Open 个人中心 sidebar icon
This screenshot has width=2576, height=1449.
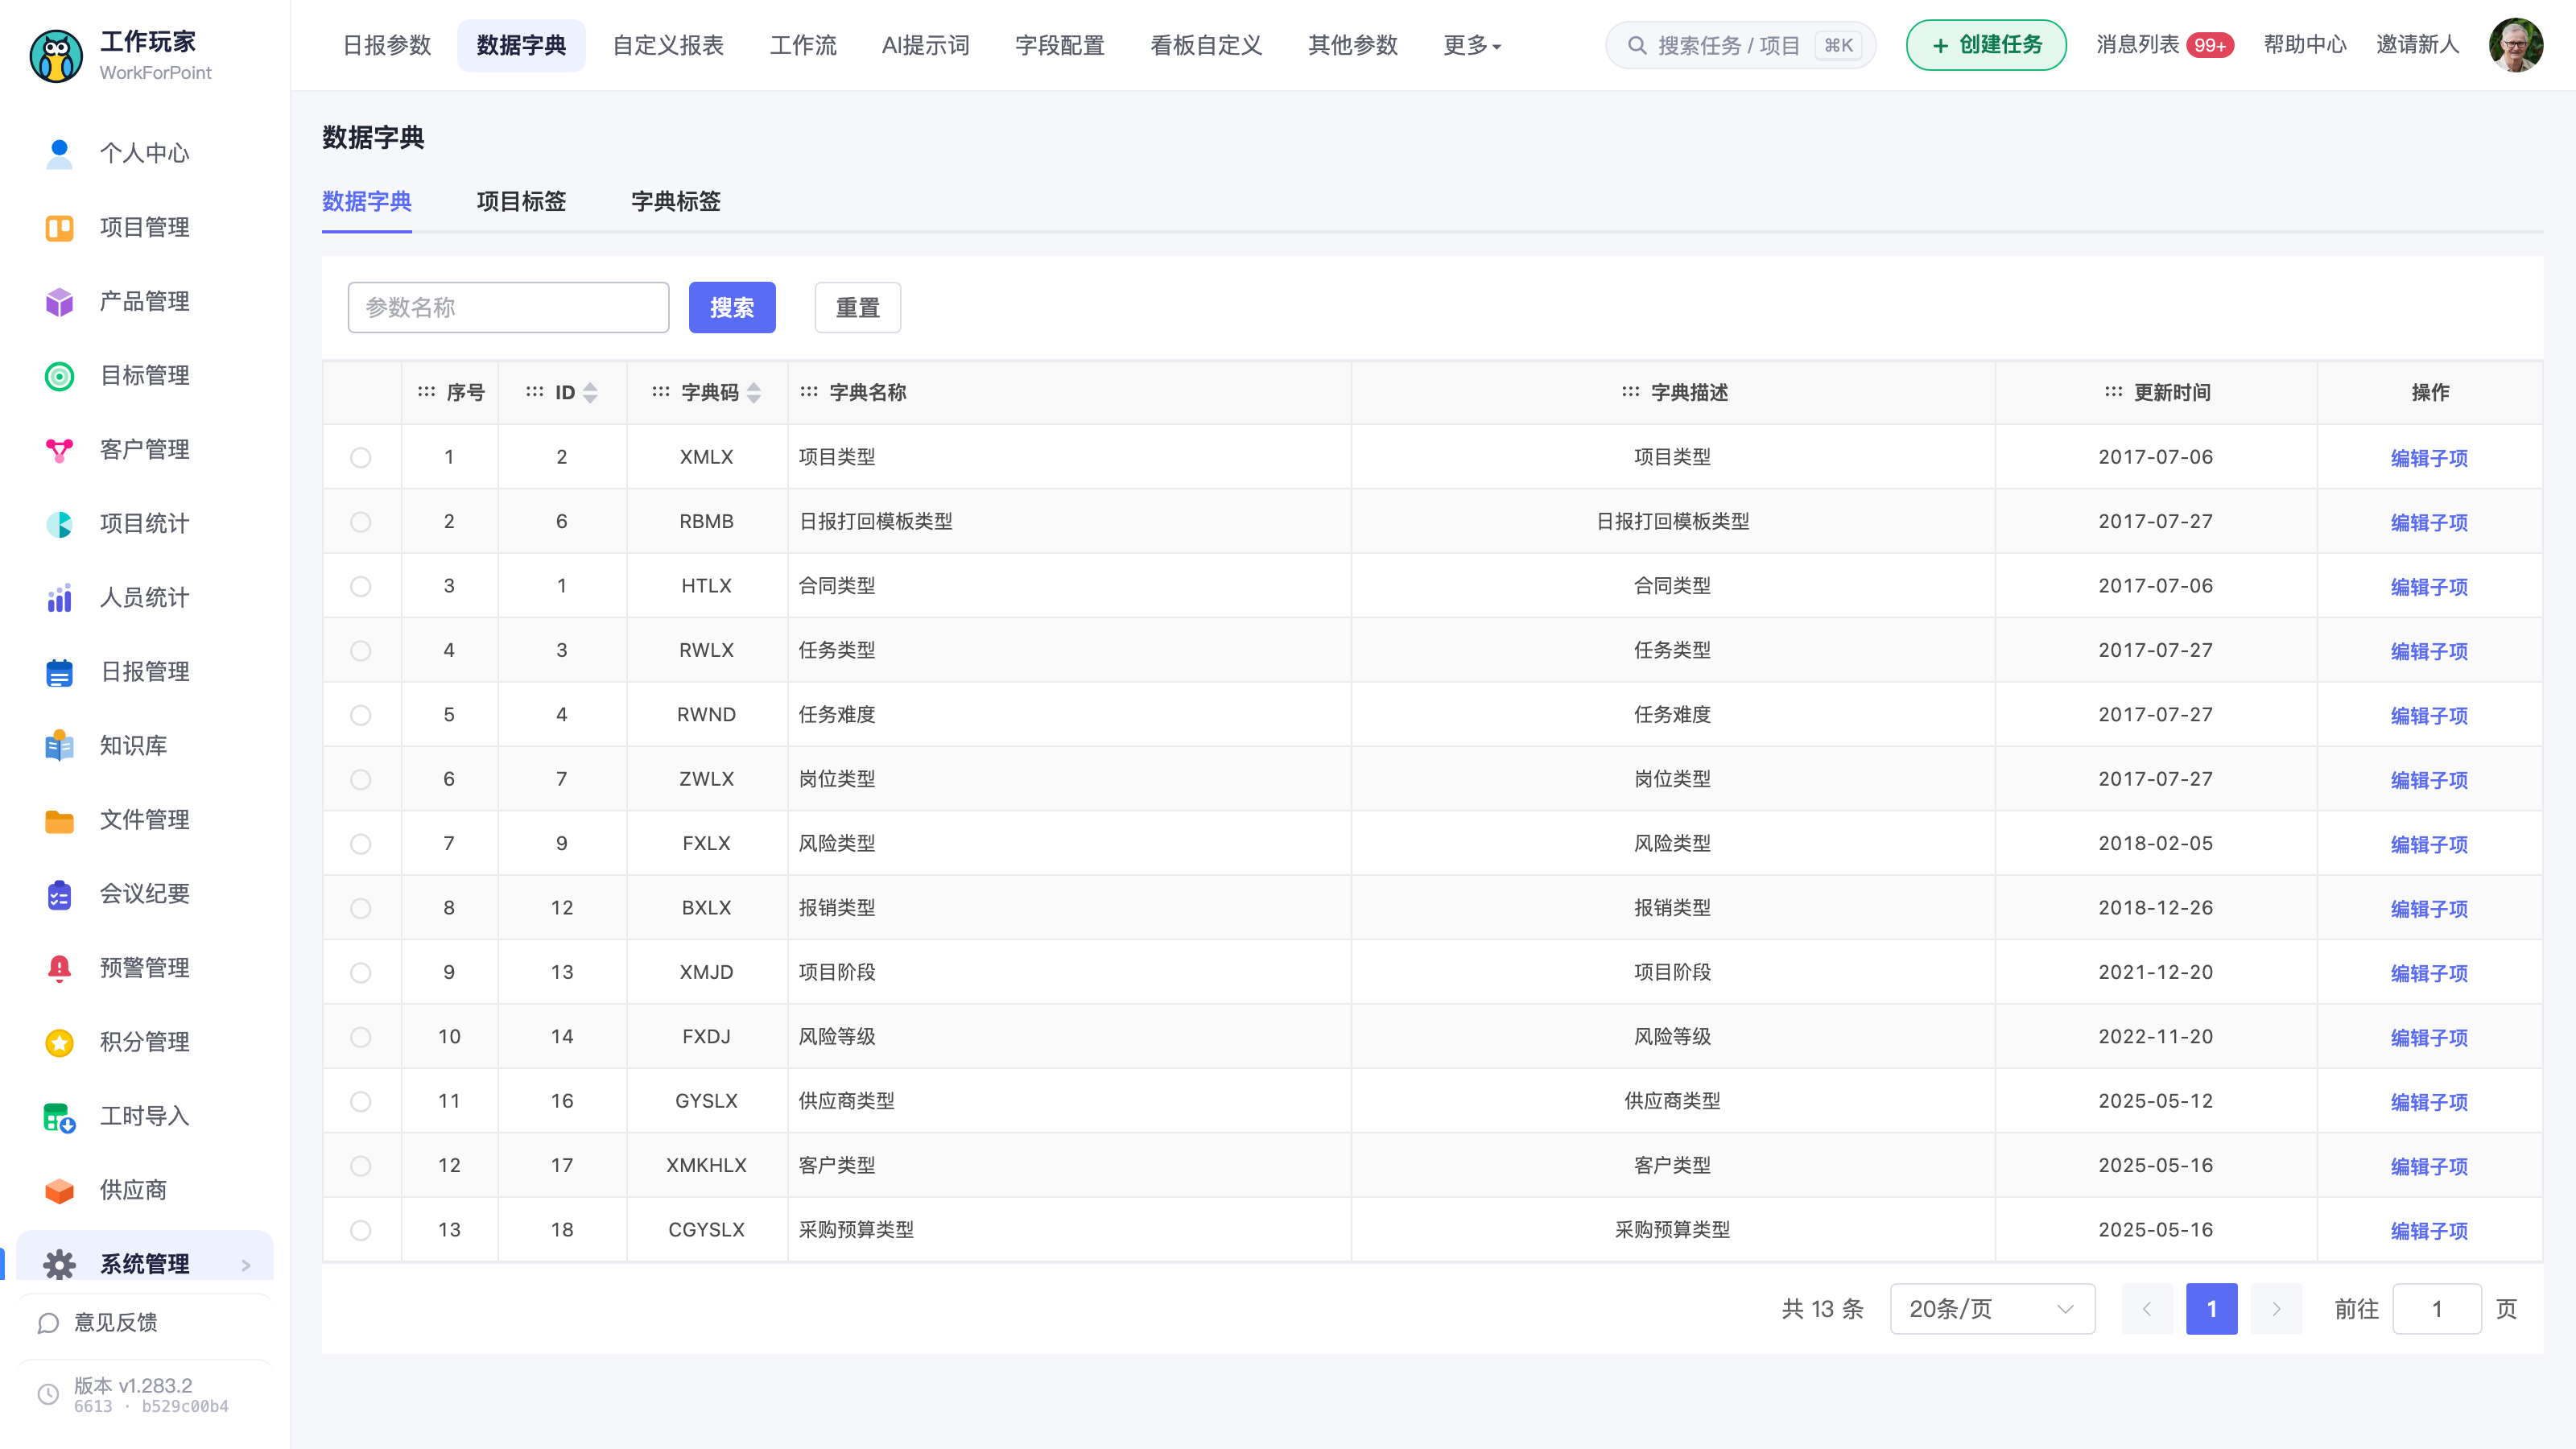pos(59,153)
